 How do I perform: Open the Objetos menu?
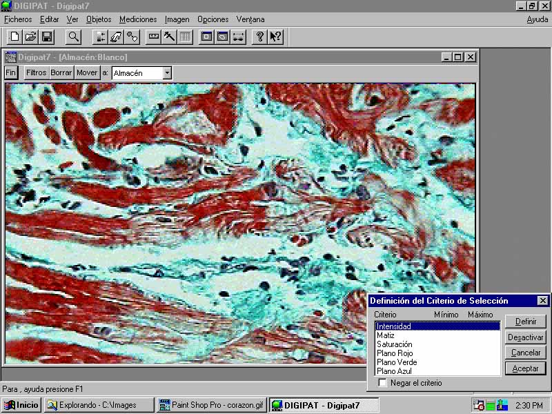99,19
